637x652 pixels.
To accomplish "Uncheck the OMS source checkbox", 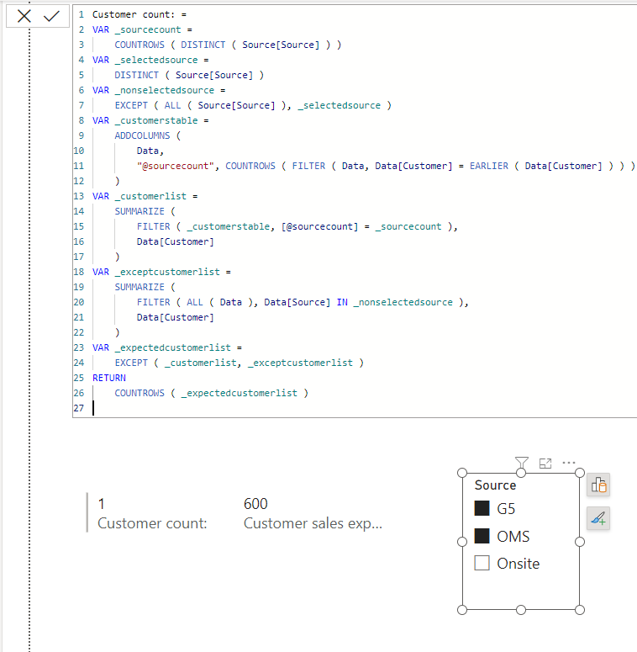I will (x=482, y=536).
